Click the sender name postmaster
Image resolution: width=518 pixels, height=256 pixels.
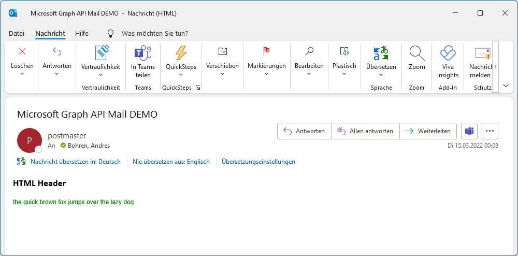[x=67, y=135]
